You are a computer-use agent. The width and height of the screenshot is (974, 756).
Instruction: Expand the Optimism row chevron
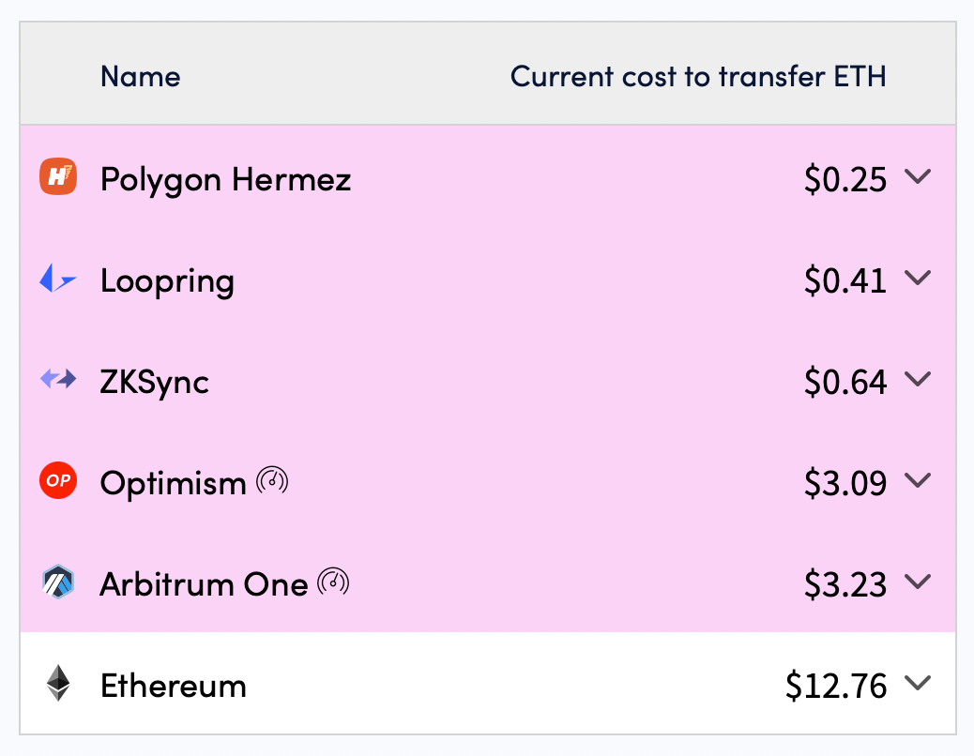point(918,480)
